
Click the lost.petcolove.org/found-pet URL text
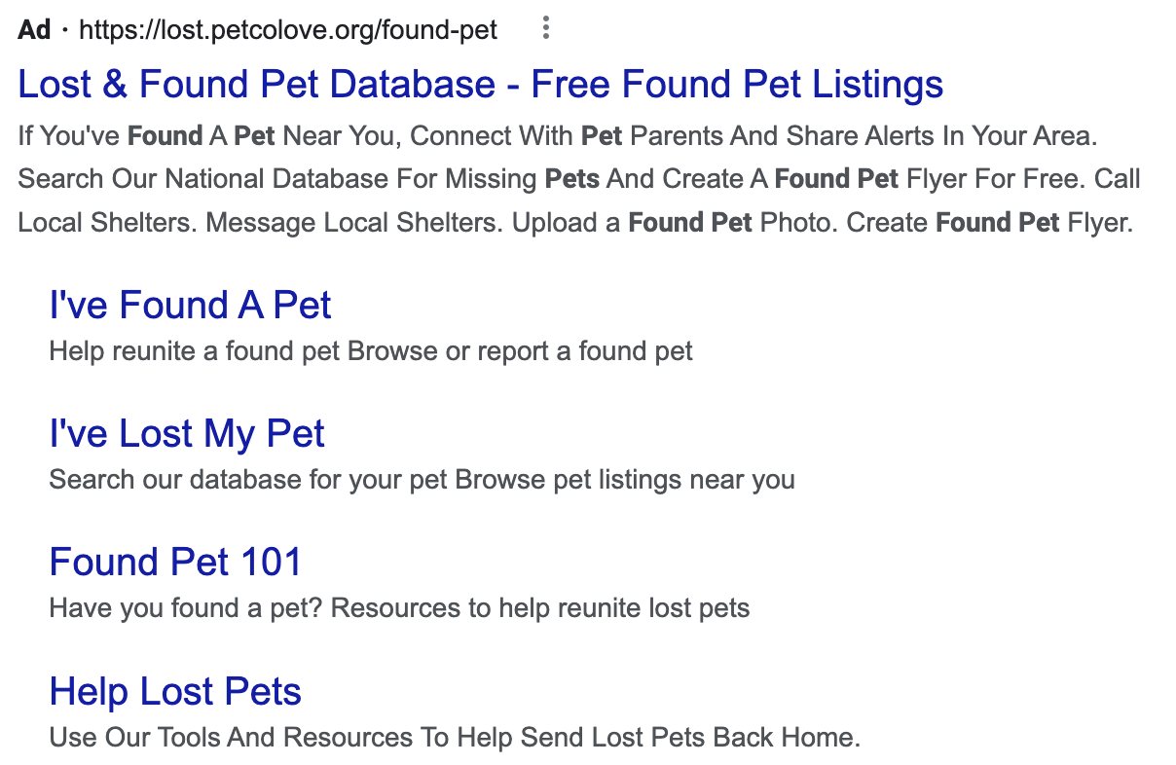tap(288, 30)
